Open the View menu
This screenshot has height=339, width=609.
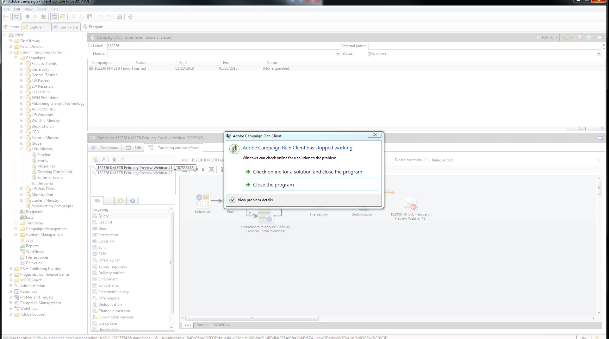28,9
